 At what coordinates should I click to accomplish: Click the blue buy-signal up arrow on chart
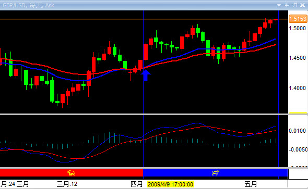(146, 75)
